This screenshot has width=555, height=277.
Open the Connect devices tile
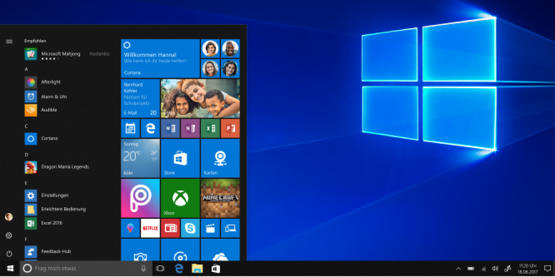click(230, 228)
